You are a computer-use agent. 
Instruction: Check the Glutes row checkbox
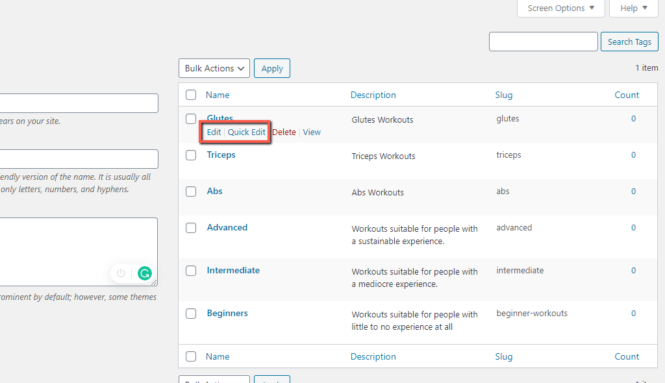click(x=191, y=119)
